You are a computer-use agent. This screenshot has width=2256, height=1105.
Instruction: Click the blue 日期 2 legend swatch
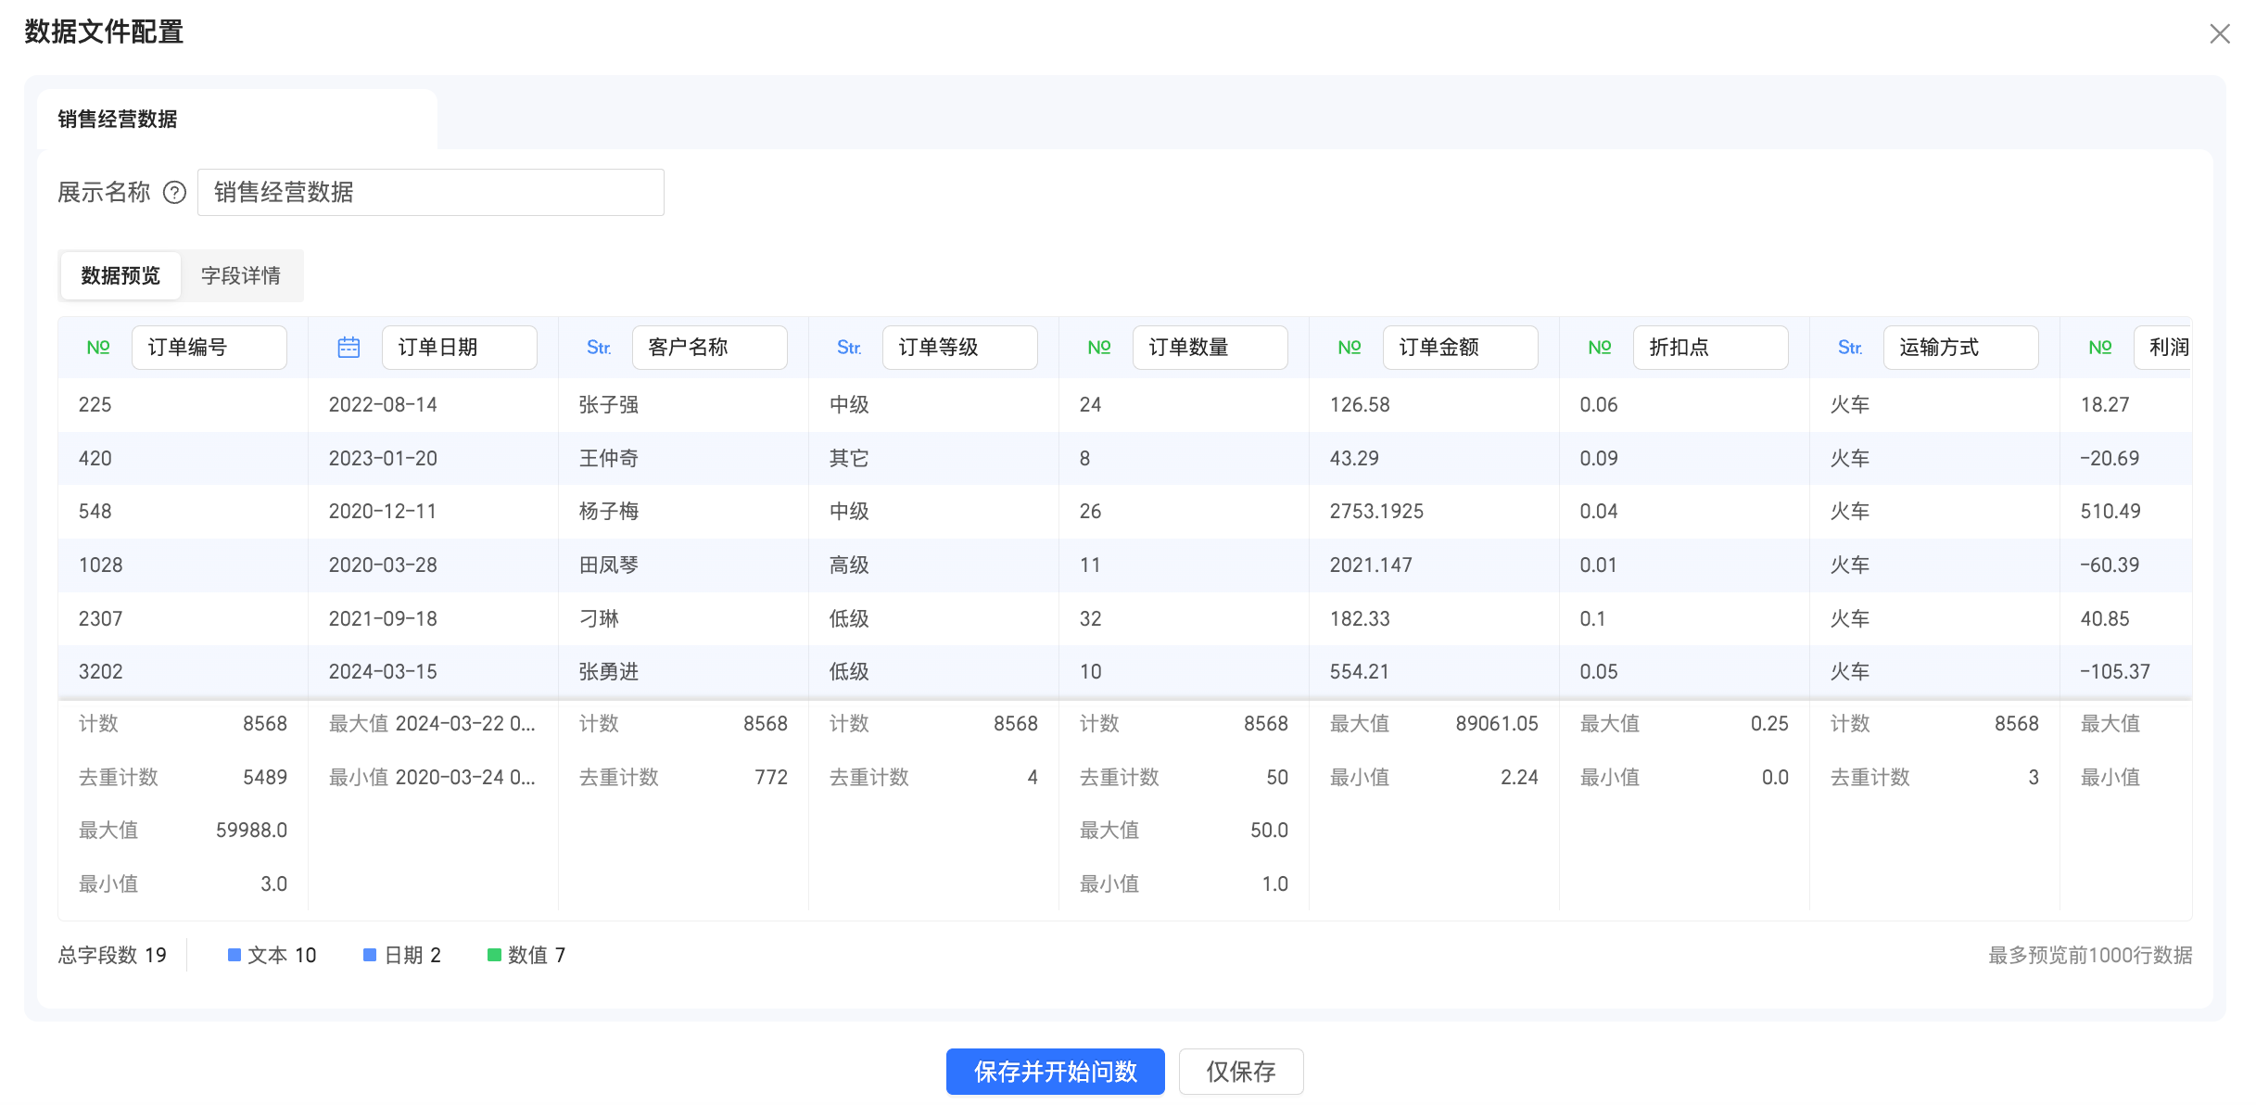point(370,955)
